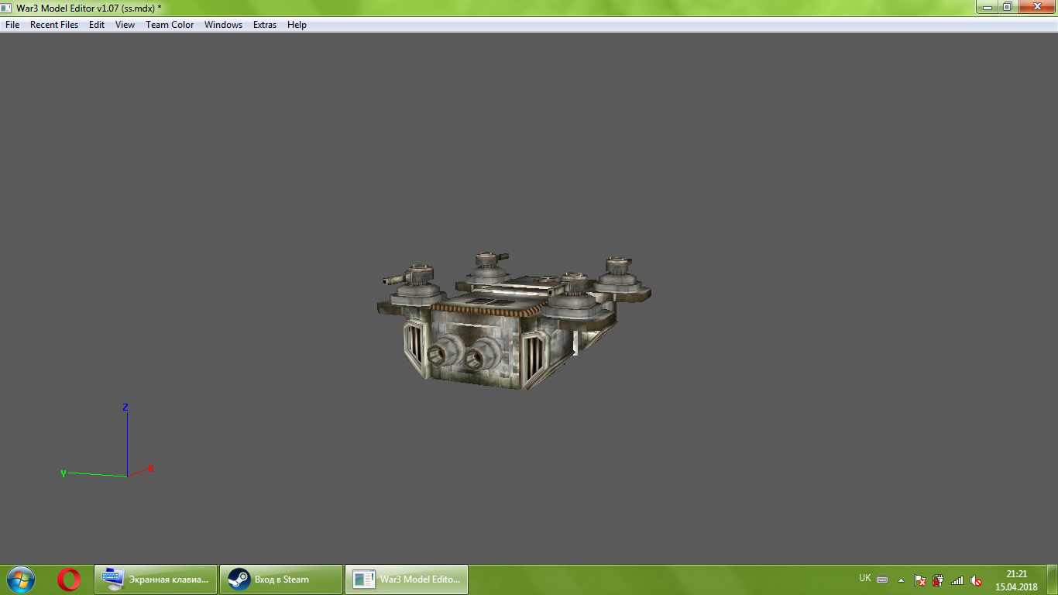Click the UK language indicator

[865, 578]
